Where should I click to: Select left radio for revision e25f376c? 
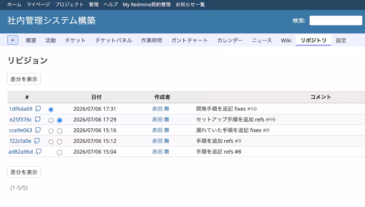click(51, 120)
